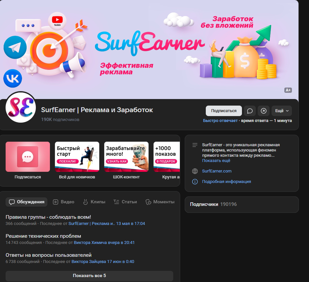Open Виктора Химича вчера в 20:41 link
This screenshot has width=309, height=282.
click(104, 243)
